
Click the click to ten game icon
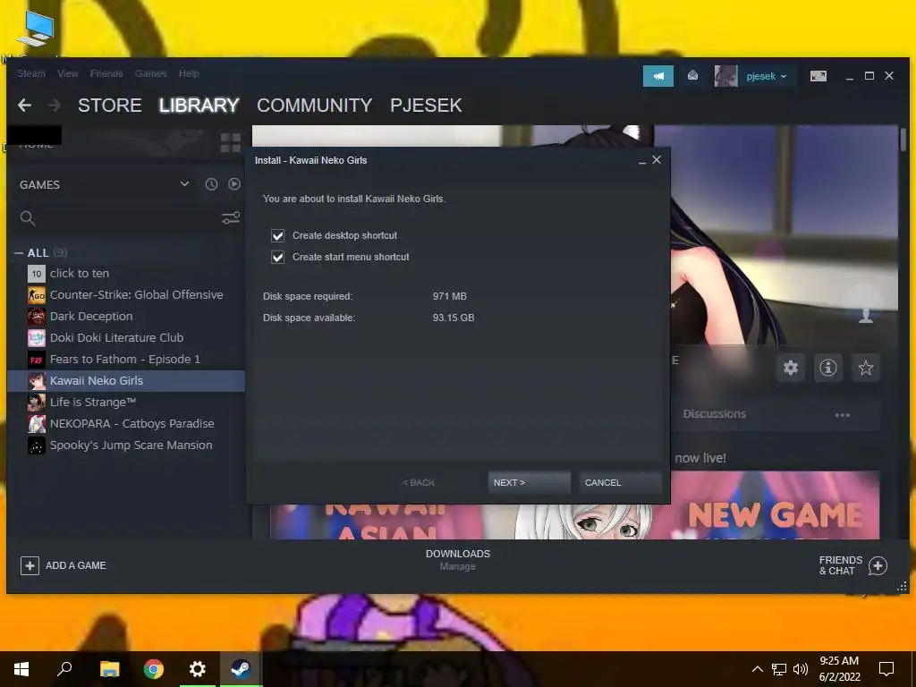pos(36,274)
